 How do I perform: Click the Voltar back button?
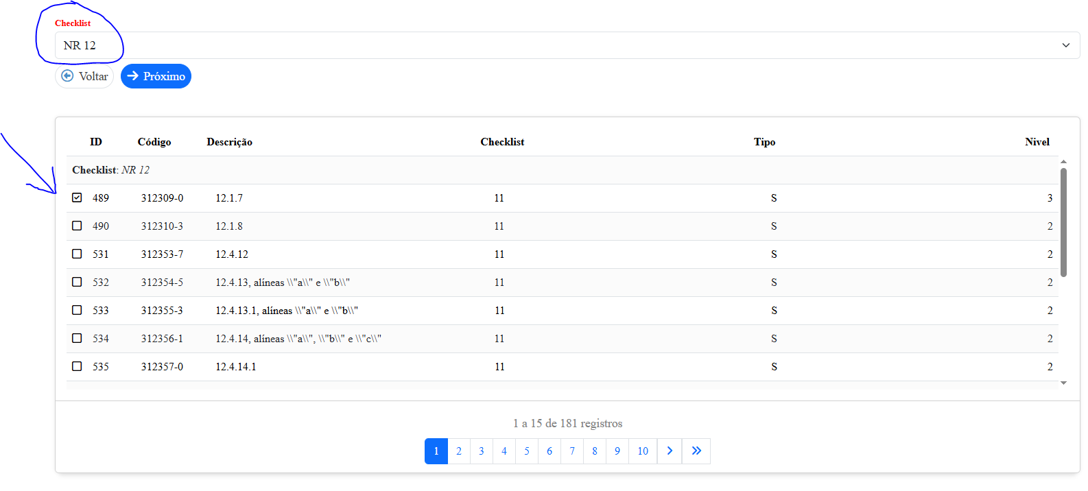click(84, 76)
